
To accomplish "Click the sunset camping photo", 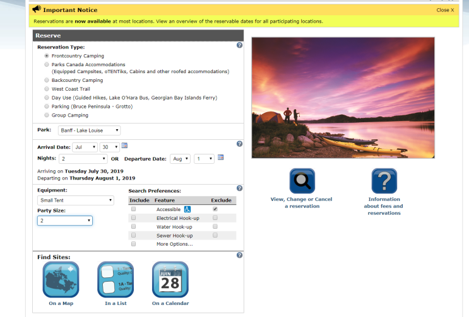I will [x=343, y=98].
